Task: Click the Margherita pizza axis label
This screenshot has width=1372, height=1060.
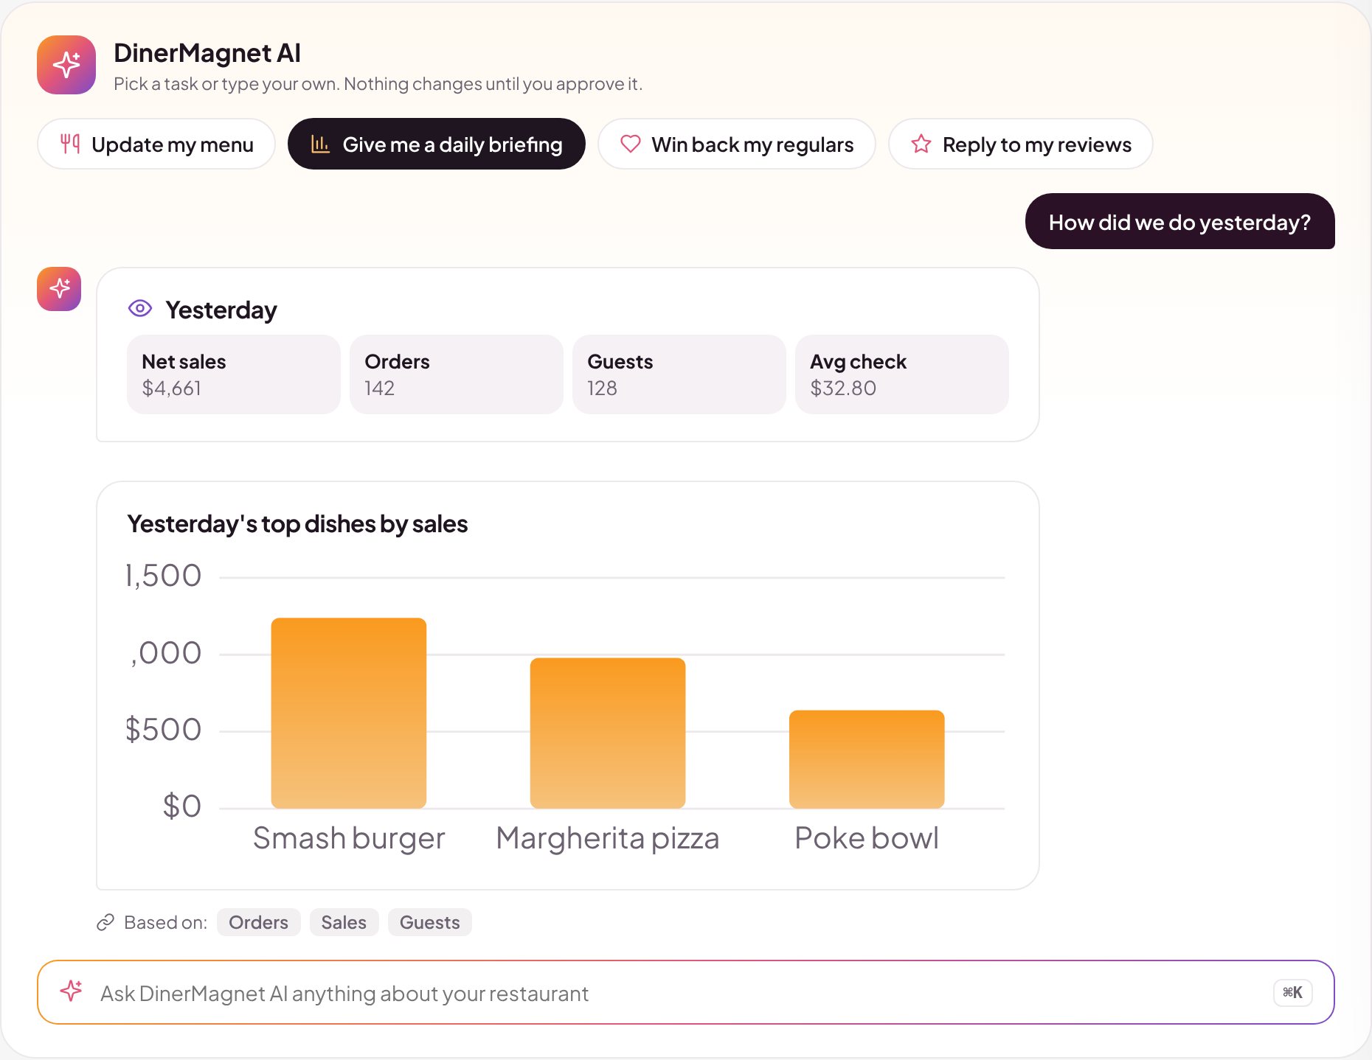Action: tap(608, 838)
